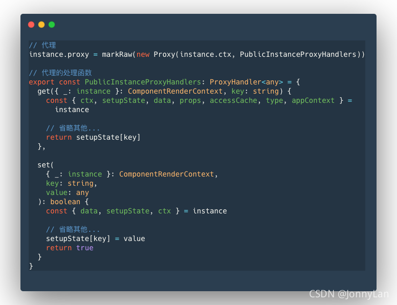Click 'ComponentRenderContext' in the get signature
397x305 pixels.
pos(175,91)
